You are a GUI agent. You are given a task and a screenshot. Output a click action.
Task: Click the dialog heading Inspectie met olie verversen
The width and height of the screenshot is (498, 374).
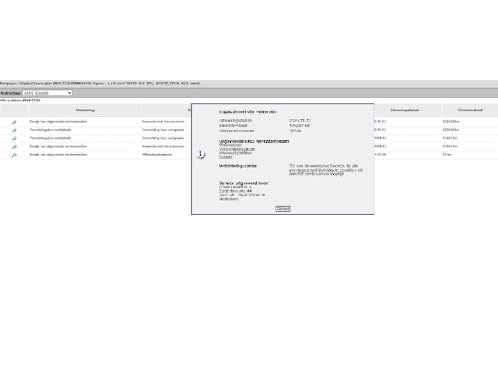pyautogui.click(x=247, y=111)
